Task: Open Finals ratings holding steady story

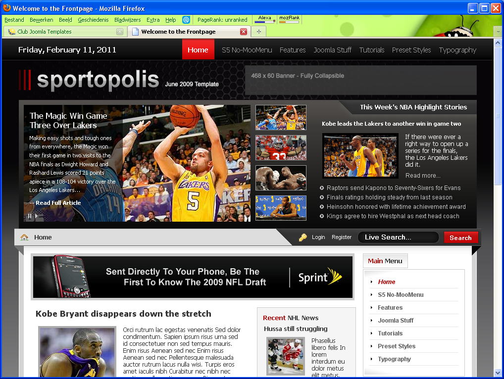Action: click(389, 197)
